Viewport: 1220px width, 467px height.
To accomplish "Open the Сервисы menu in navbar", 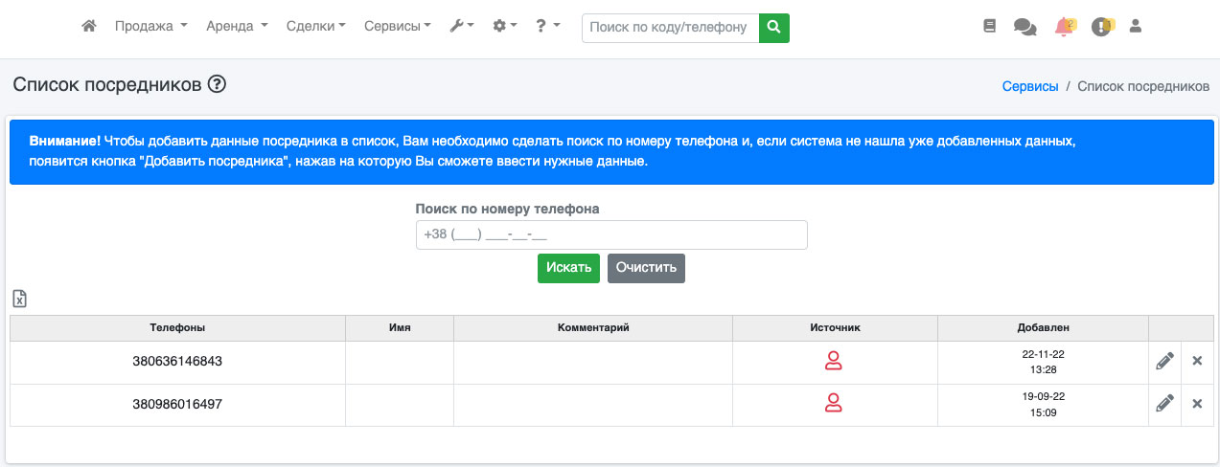I will [x=397, y=27].
